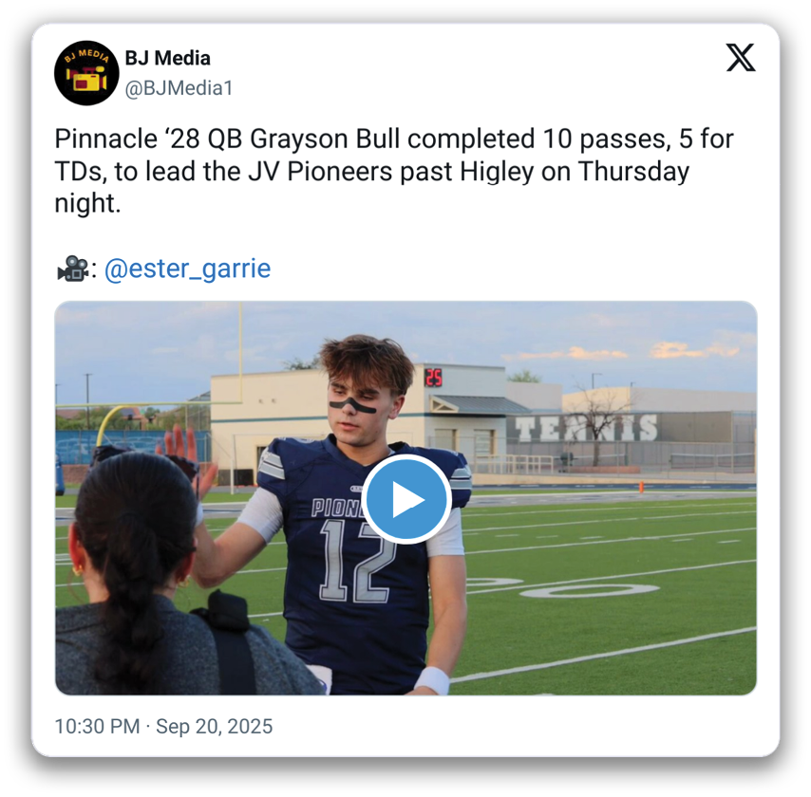Click the movie camera emoji

coord(72,269)
